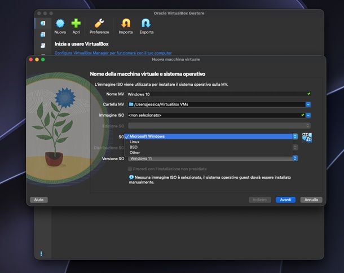This screenshot has width=344, height=273.
Task: Open the three-dot menu at sidebar bottom
Action: [41, 254]
